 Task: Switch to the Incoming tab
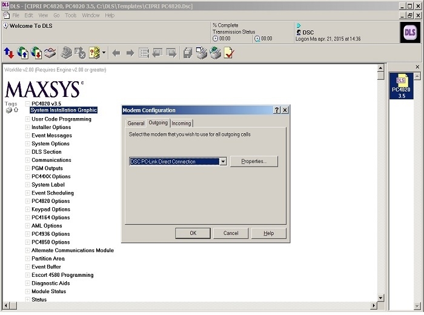click(x=181, y=124)
